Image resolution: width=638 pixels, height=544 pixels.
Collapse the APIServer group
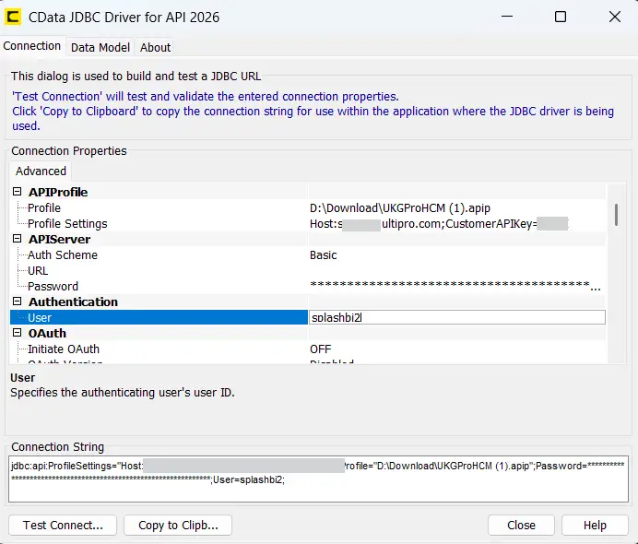coord(18,239)
